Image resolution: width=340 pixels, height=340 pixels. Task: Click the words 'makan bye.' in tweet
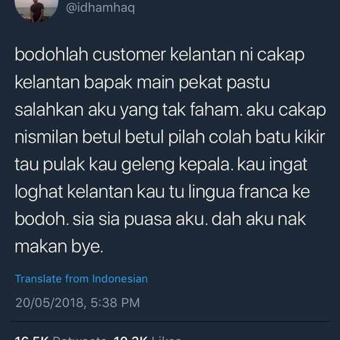[59, 247]
